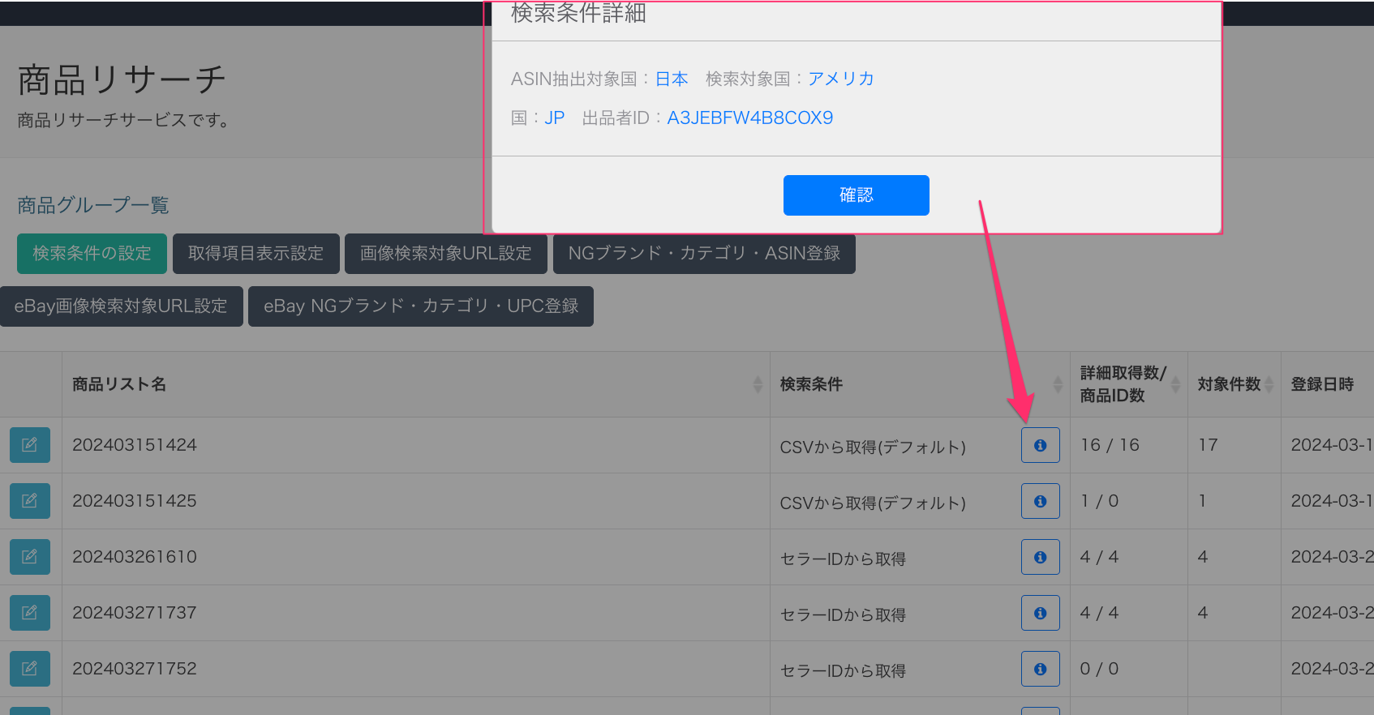The image size is (1374, 715).
Task: Click list name 202403151424
Action: tap(135, 445)
